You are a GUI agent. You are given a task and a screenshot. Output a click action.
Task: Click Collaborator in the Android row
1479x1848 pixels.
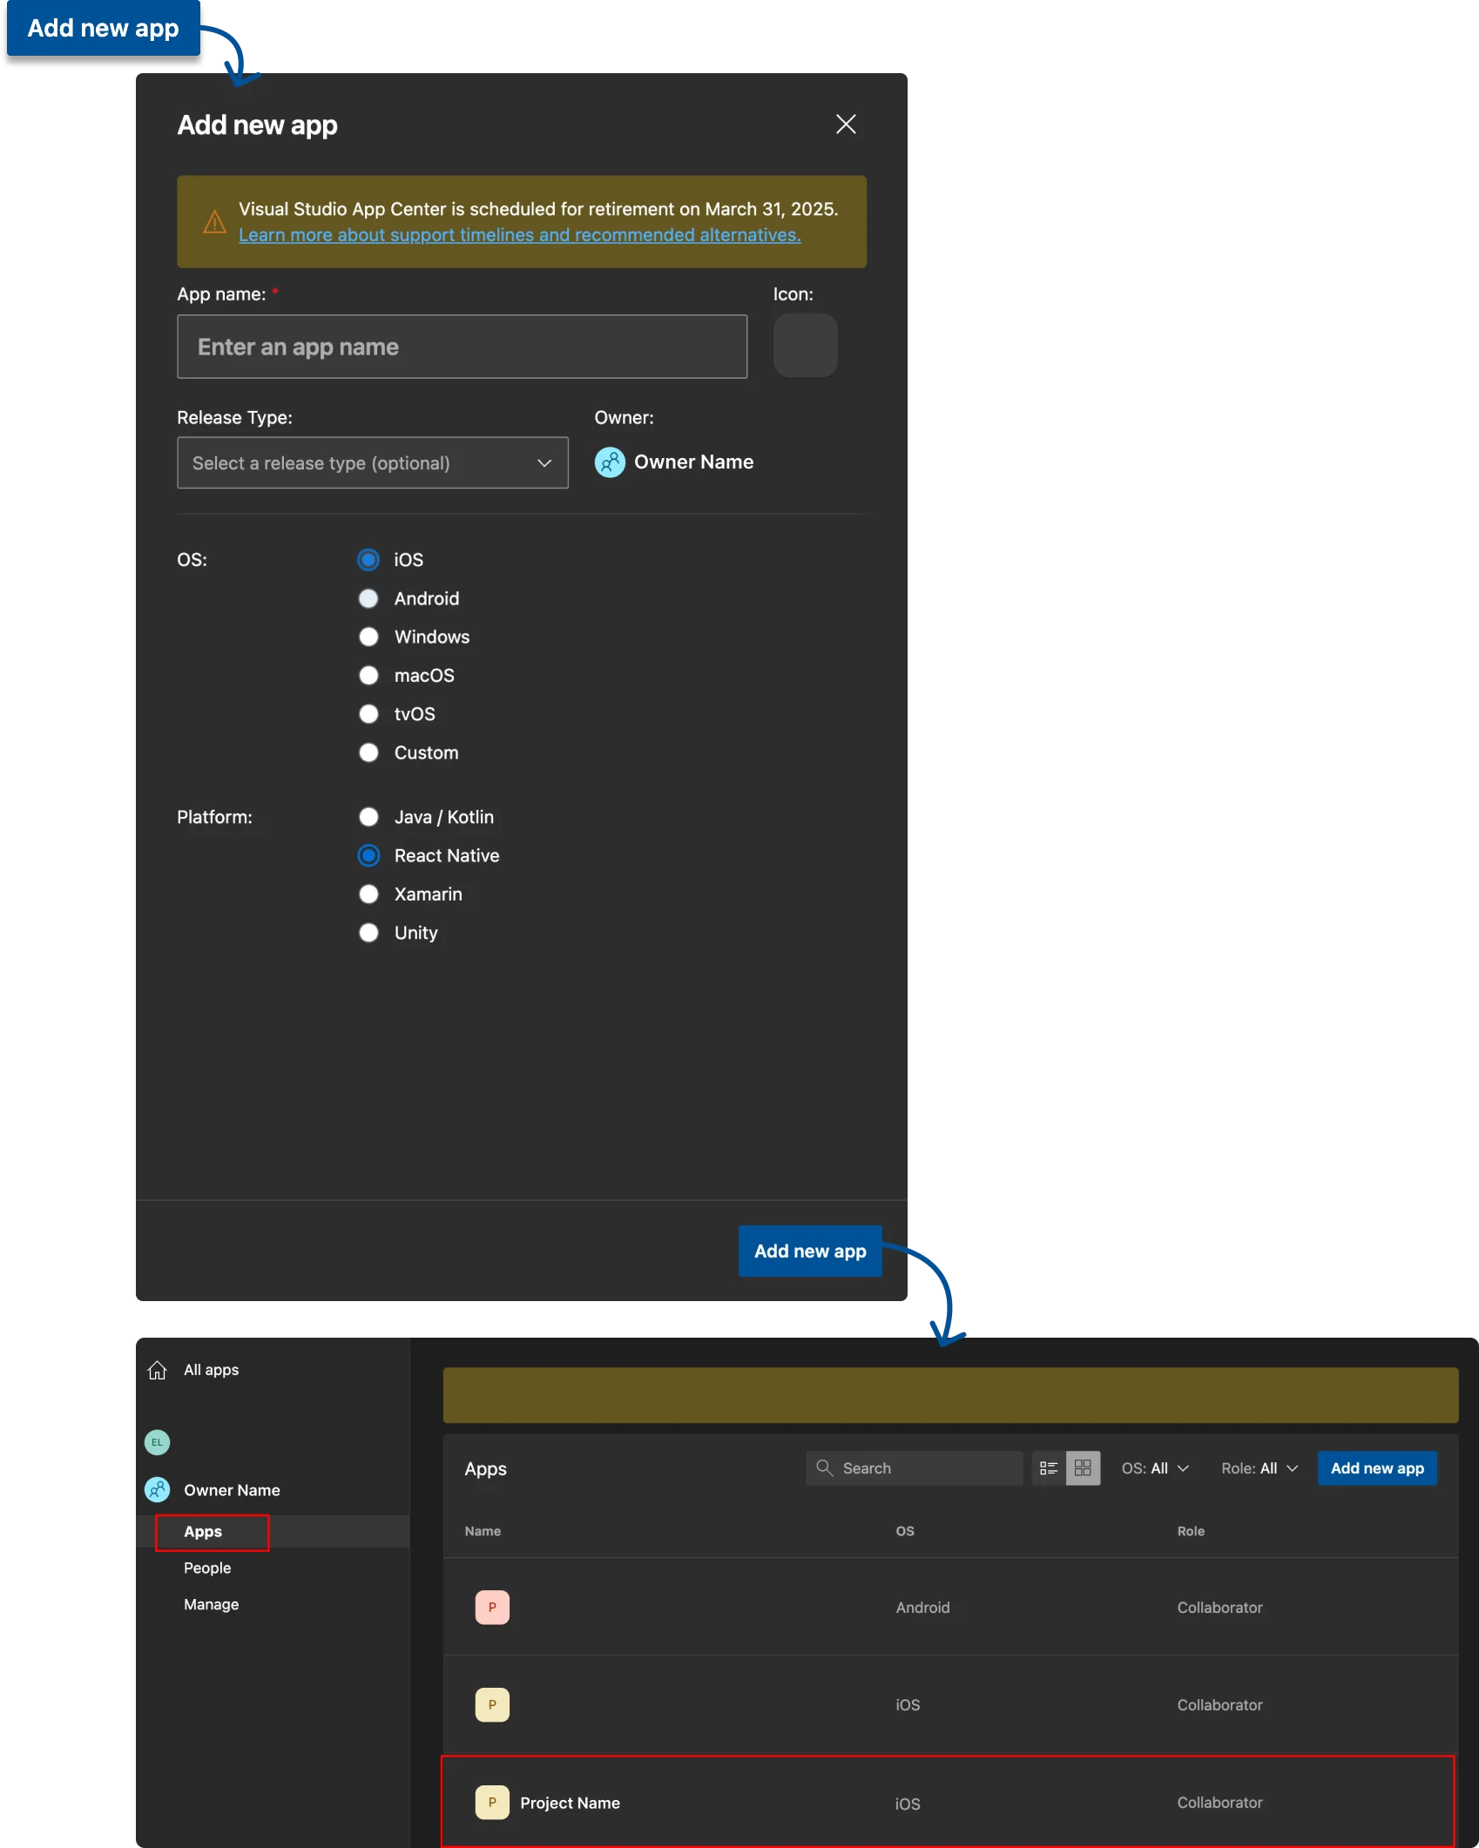1219,1608
